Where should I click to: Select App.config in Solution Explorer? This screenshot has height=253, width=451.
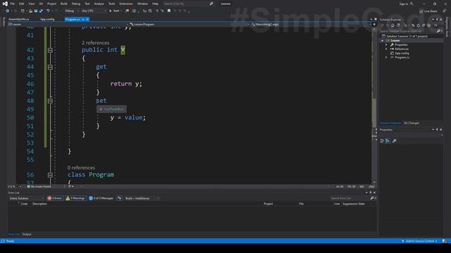click(402, 53)
